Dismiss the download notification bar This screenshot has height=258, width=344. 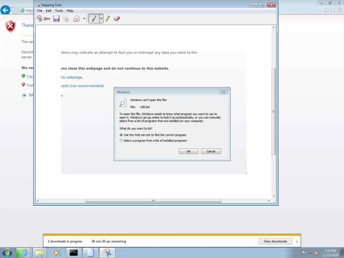tap(297, 242)
